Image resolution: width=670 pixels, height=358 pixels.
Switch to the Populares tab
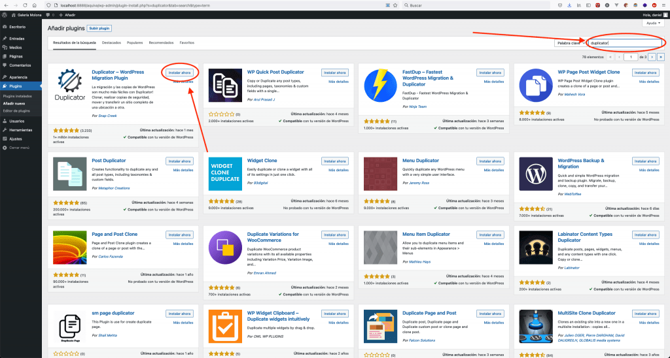pyautogui.click(x=135, y=42)
